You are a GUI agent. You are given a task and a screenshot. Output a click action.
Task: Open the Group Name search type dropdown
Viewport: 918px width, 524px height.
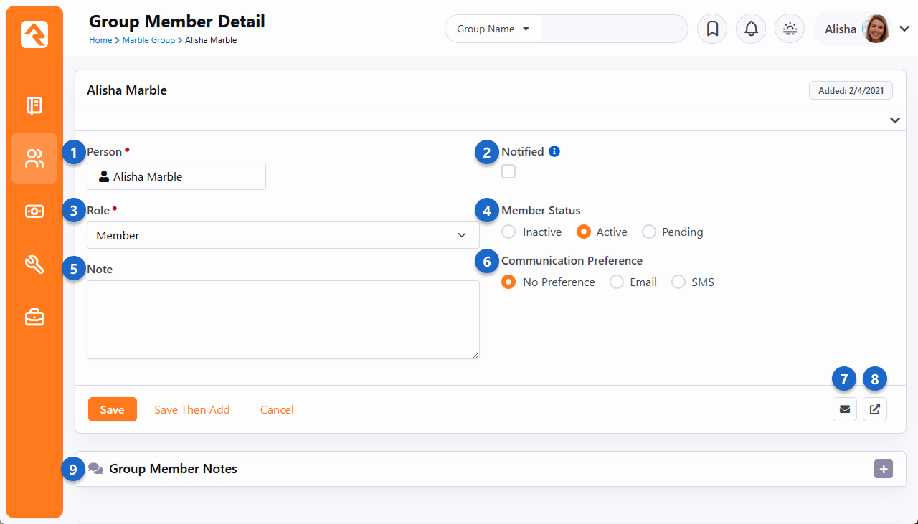coord(493,29)
